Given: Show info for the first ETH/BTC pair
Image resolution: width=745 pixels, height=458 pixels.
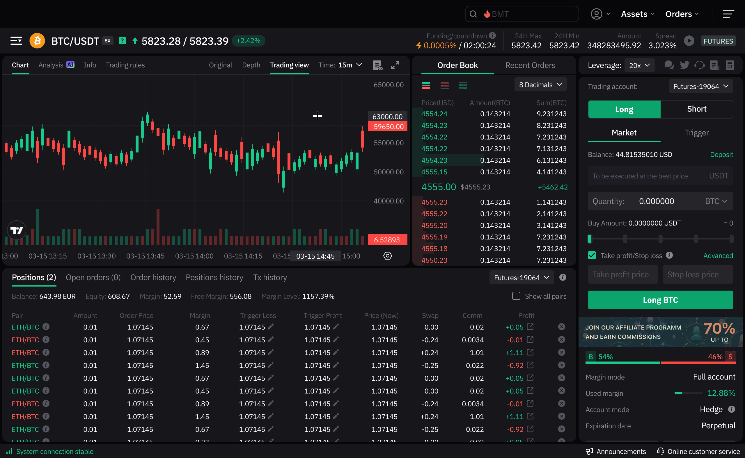Looking at the screenshot, I should [x=46, y=327].
